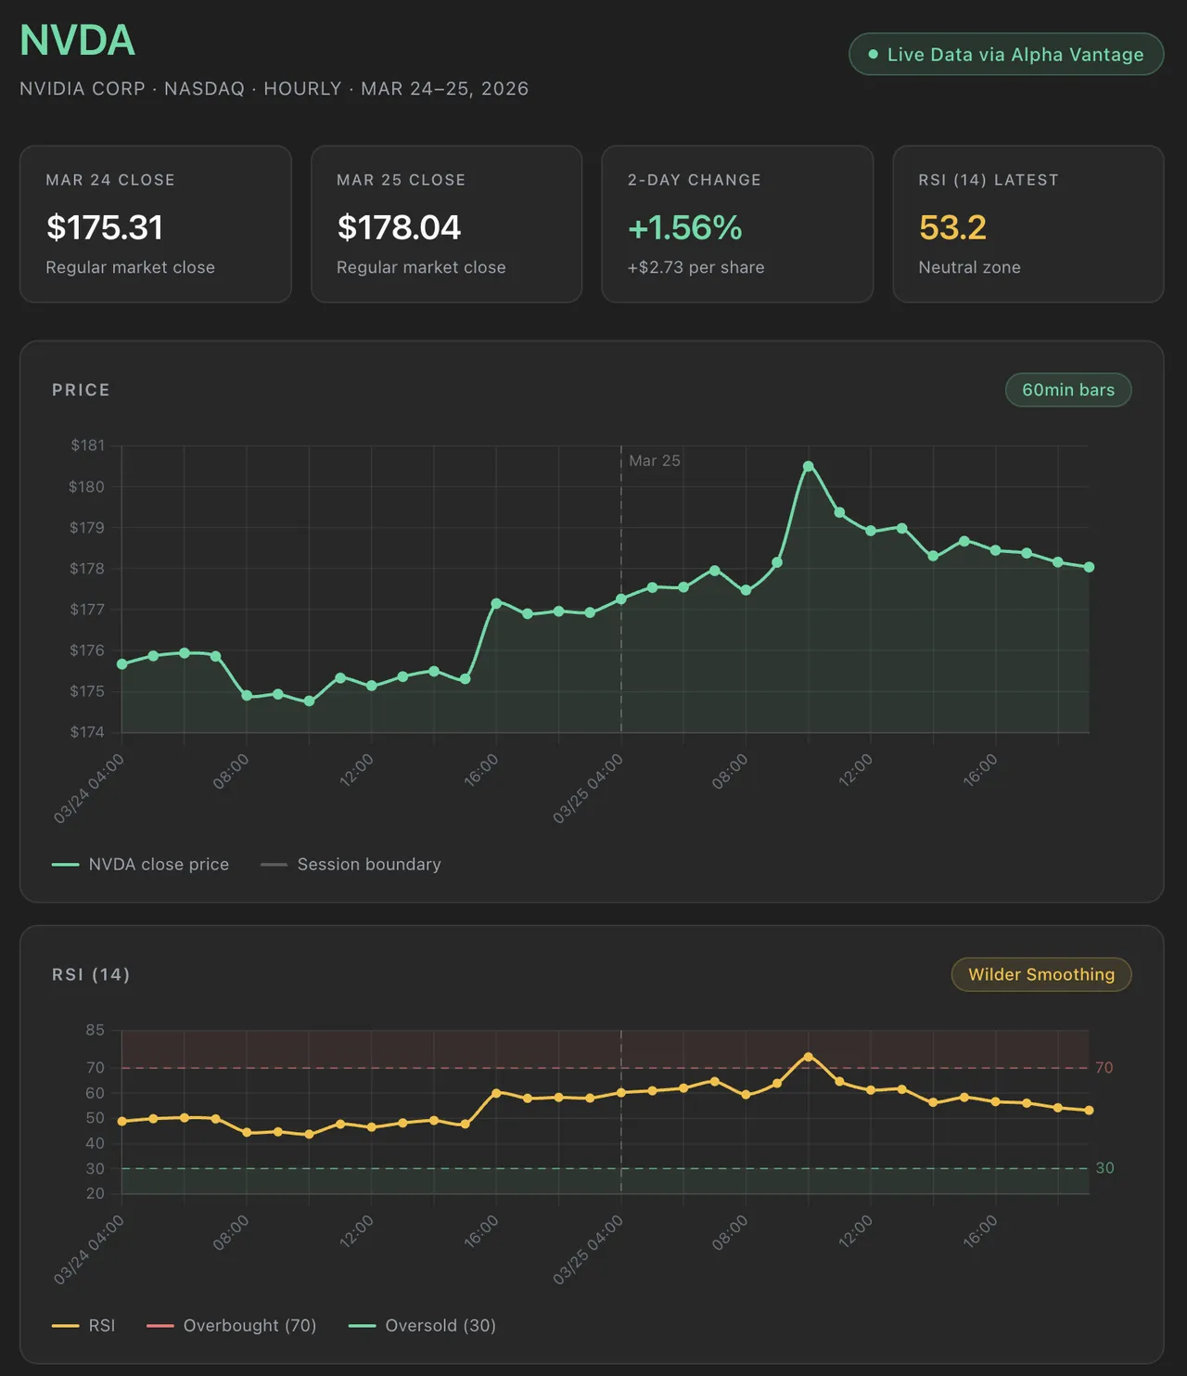1187x1376 pixels.
Task: Click the NVDA ticker heading
Action: (78, 41)
